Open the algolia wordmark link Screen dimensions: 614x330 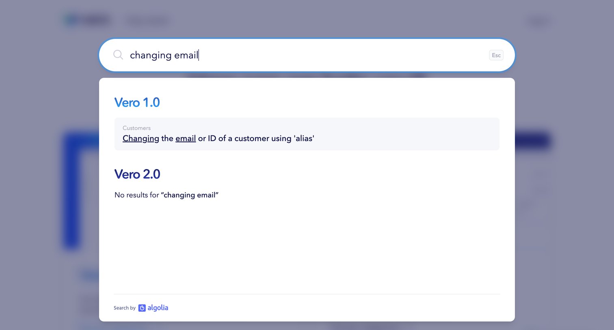158,308
